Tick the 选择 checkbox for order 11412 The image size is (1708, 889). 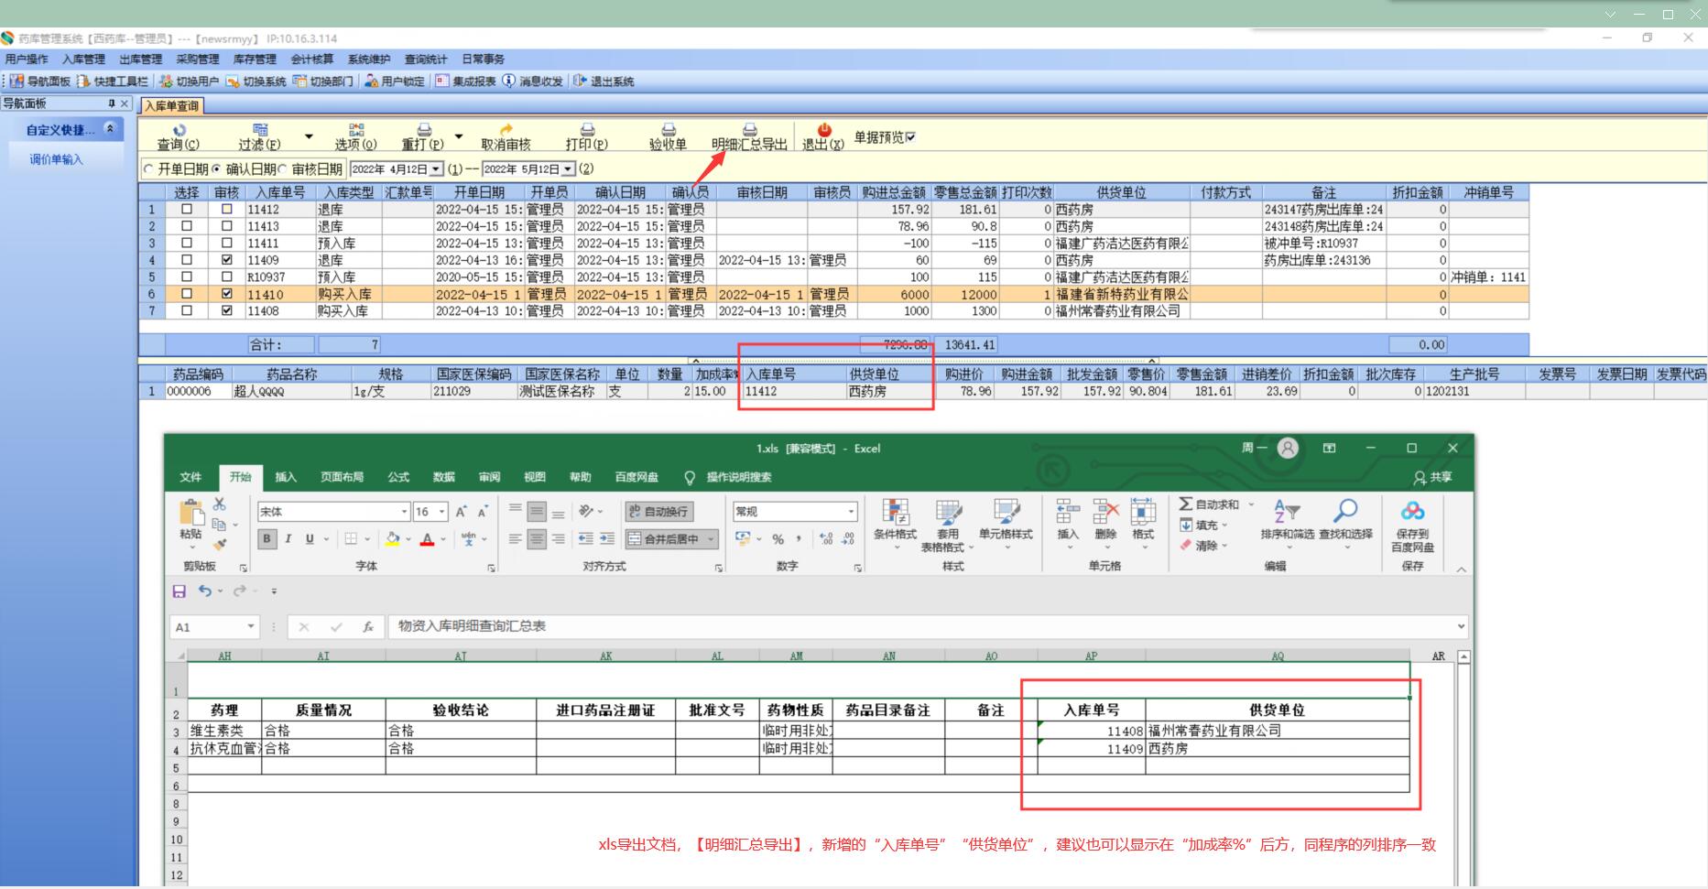click(x=187, y=209)
